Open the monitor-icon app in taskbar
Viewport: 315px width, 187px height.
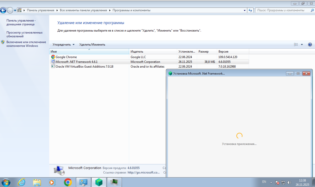[x=114, y=182]
